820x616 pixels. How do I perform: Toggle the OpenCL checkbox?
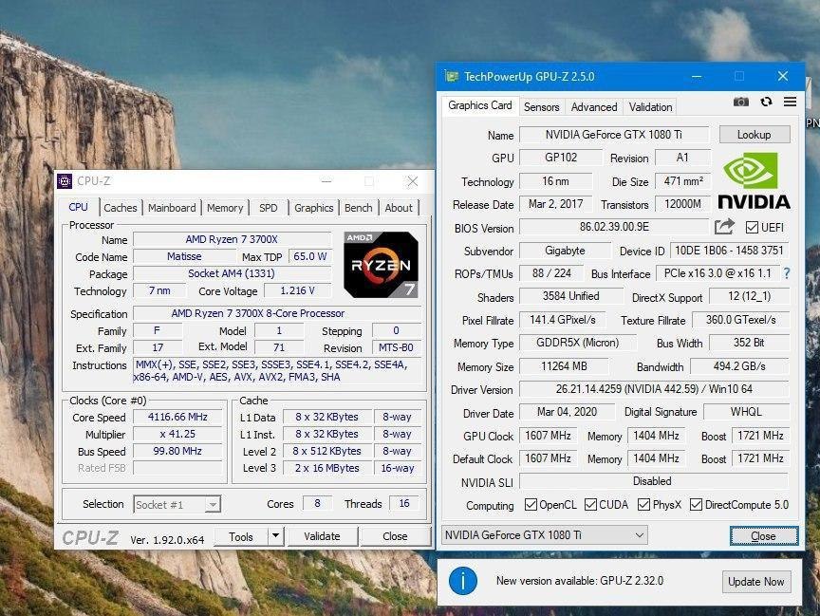(x=531, y=505)
